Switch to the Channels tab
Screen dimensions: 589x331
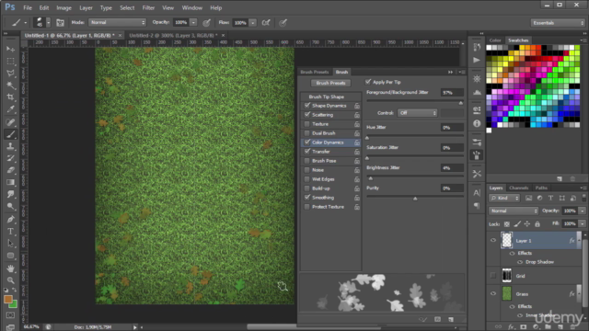point(518,188)
